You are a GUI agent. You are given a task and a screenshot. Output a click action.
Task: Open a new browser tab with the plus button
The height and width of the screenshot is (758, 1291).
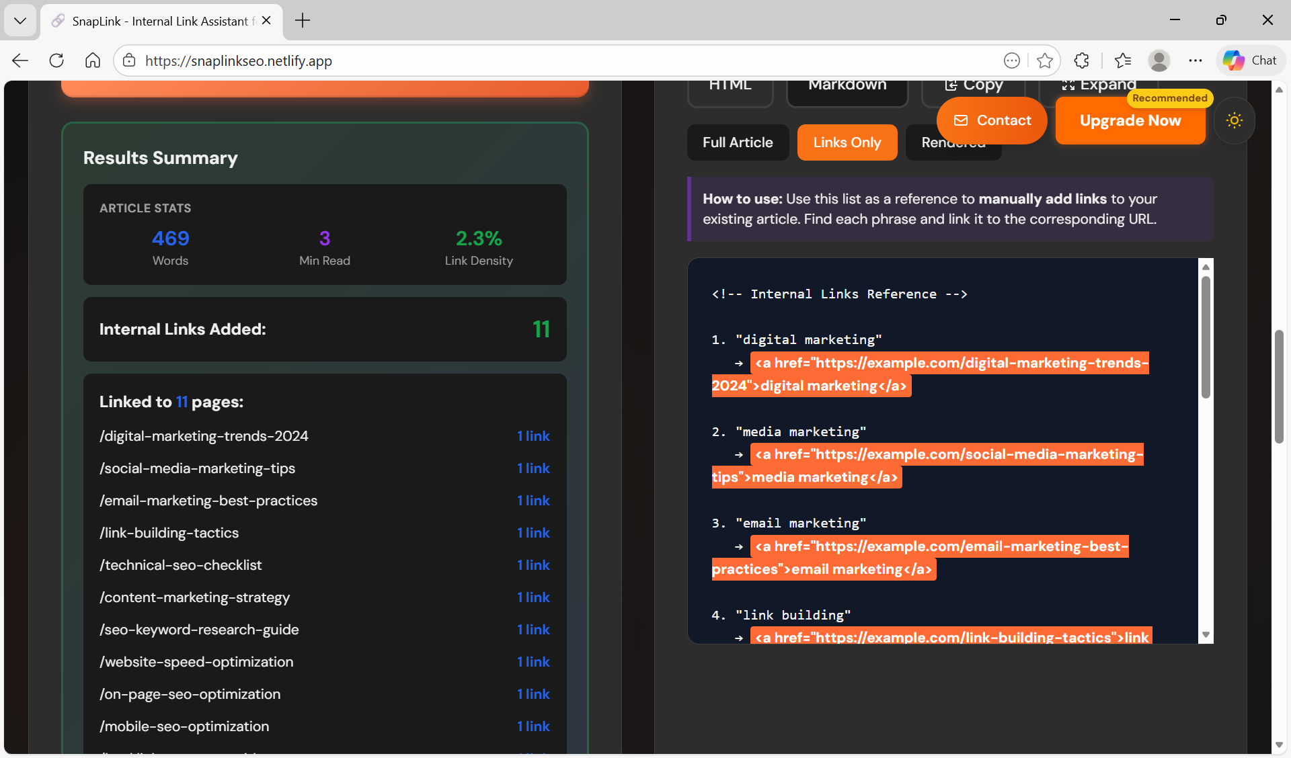coord(302,21)
